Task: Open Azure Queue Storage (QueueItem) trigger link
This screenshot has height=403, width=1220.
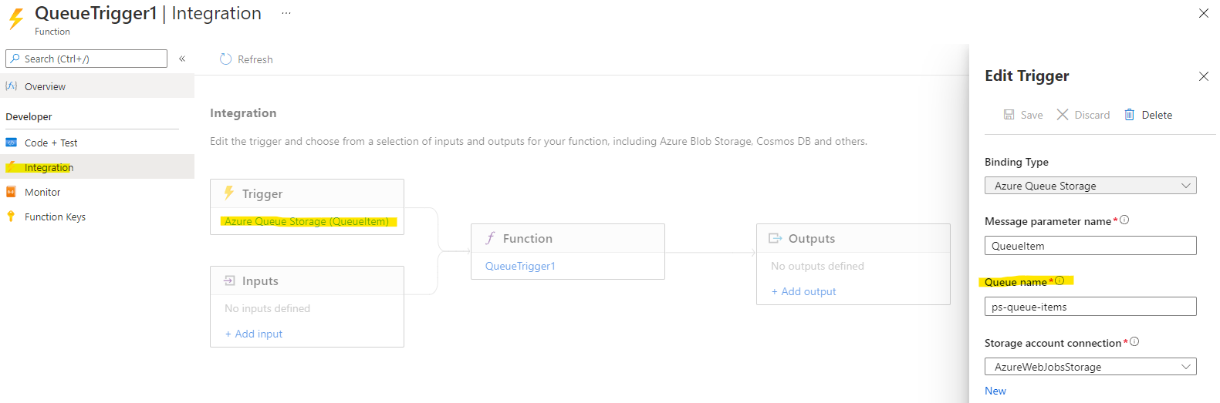Action: point(307,221)
